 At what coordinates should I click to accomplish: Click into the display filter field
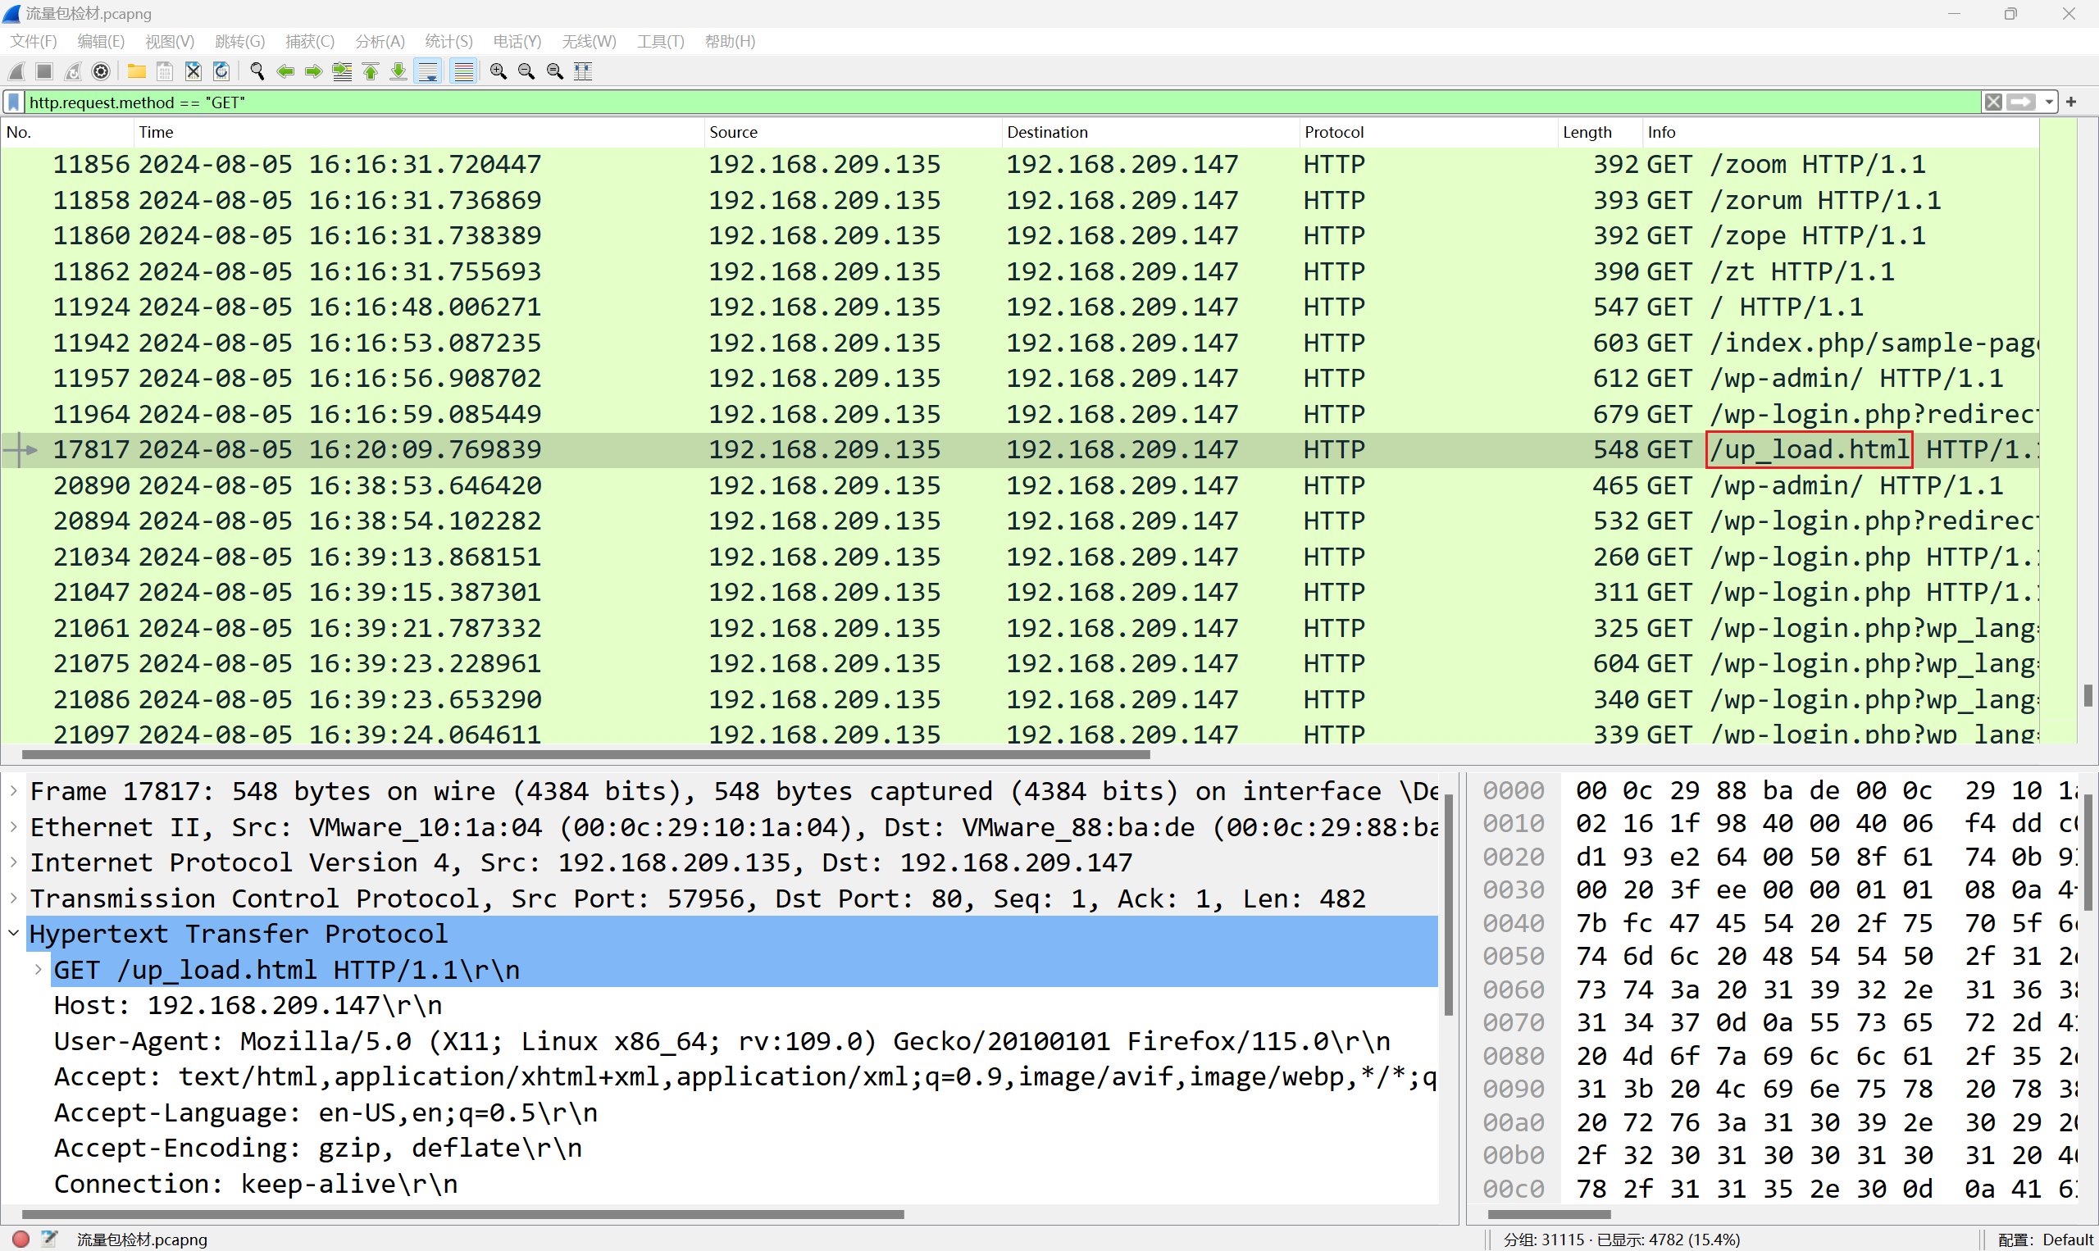pyautogui.click(x=1003, y=102)
